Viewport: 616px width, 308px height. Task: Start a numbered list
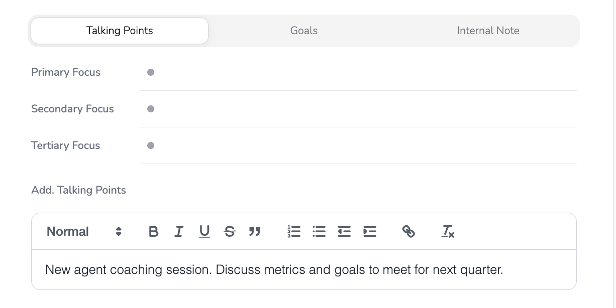tap(294, 231)
